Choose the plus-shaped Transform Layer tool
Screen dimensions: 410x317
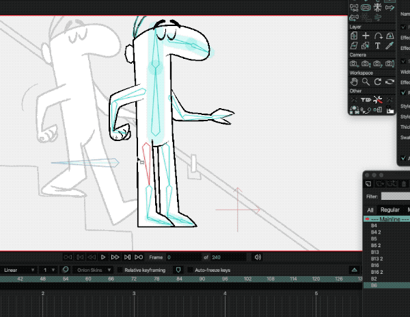point(366,36)
